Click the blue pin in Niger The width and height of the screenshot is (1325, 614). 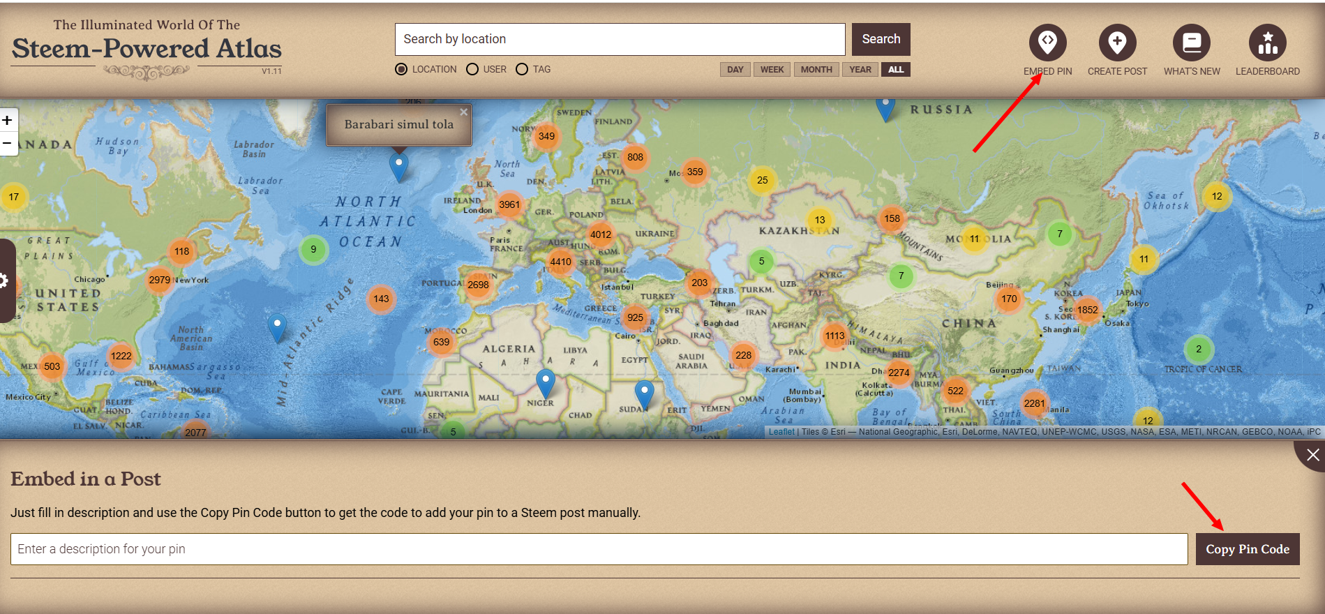[x=545, y=384]
